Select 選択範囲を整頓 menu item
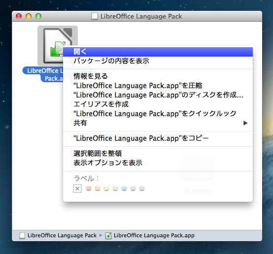 click(158, 154)
